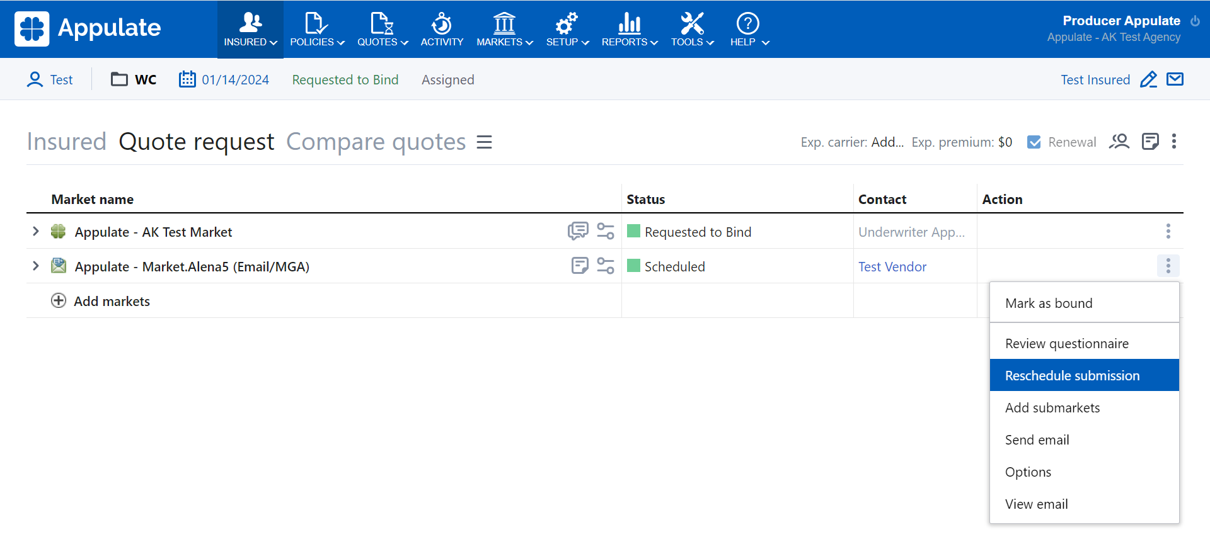This screenshot has height=544, width=1210.
Task: Click the green Scheduled status color square
Action: coord(634,266)
